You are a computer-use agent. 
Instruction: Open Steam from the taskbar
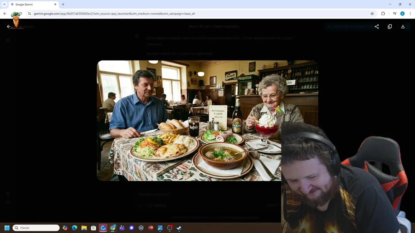[179, 228]
